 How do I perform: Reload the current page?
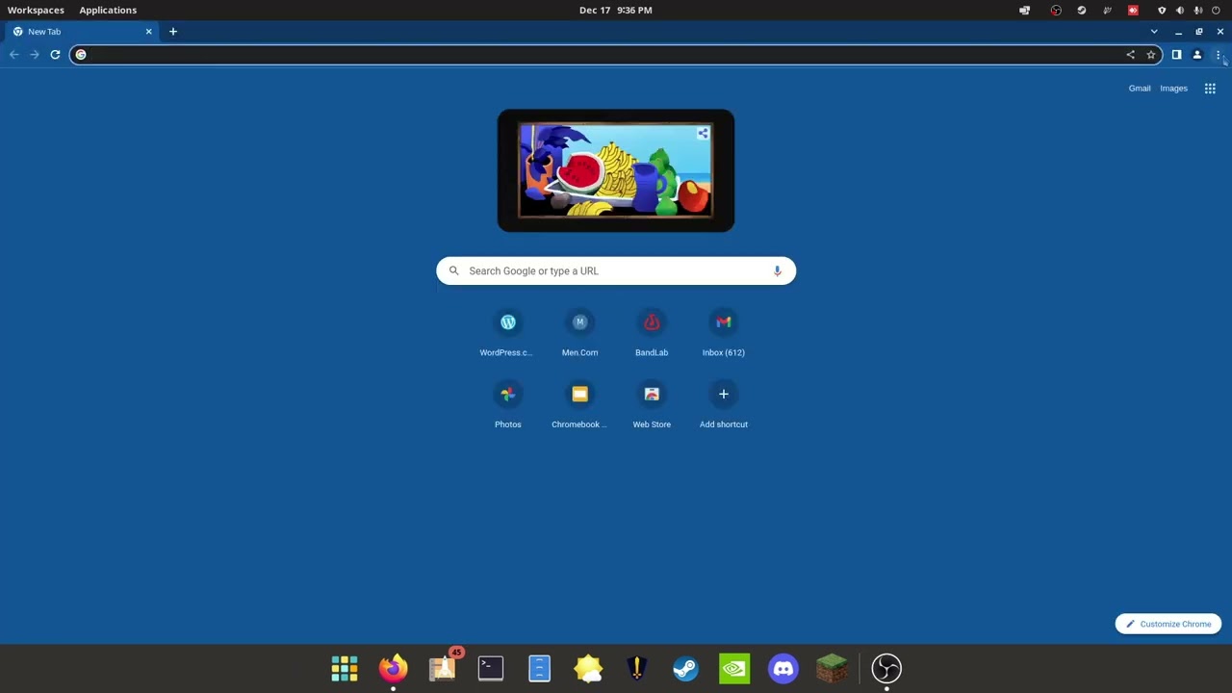click(55, 55)
